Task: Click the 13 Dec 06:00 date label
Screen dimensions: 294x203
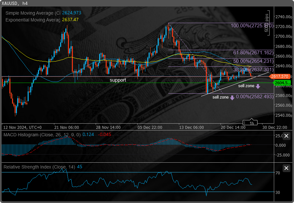Action: [x=192, y=128]
